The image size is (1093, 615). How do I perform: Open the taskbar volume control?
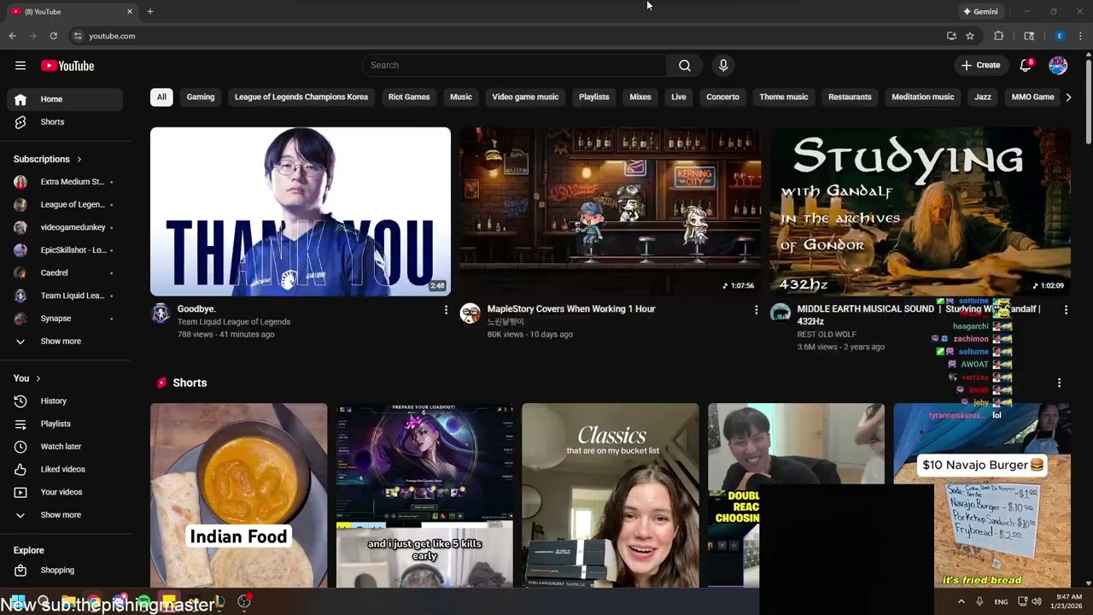tap(1037, 601)
